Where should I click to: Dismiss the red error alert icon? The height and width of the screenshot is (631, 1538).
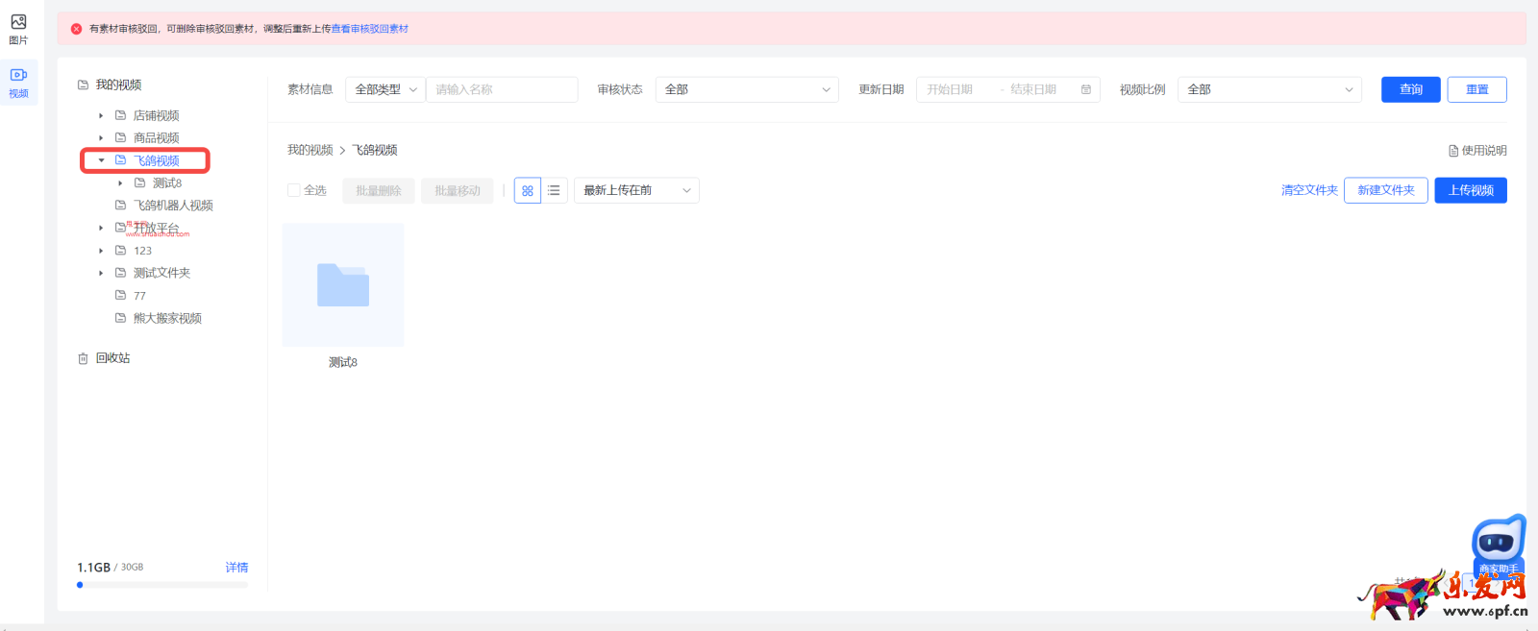coord(77,29)
